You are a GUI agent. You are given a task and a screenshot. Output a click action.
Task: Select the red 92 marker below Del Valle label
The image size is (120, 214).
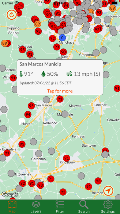click(97, 30)
